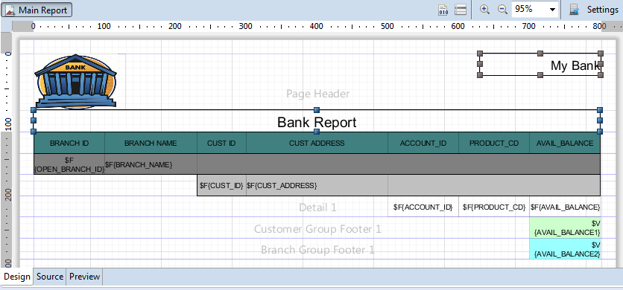
Task: Select the cyan AVAIL_BALANCE2 variable cell
Action: (565, 249)
